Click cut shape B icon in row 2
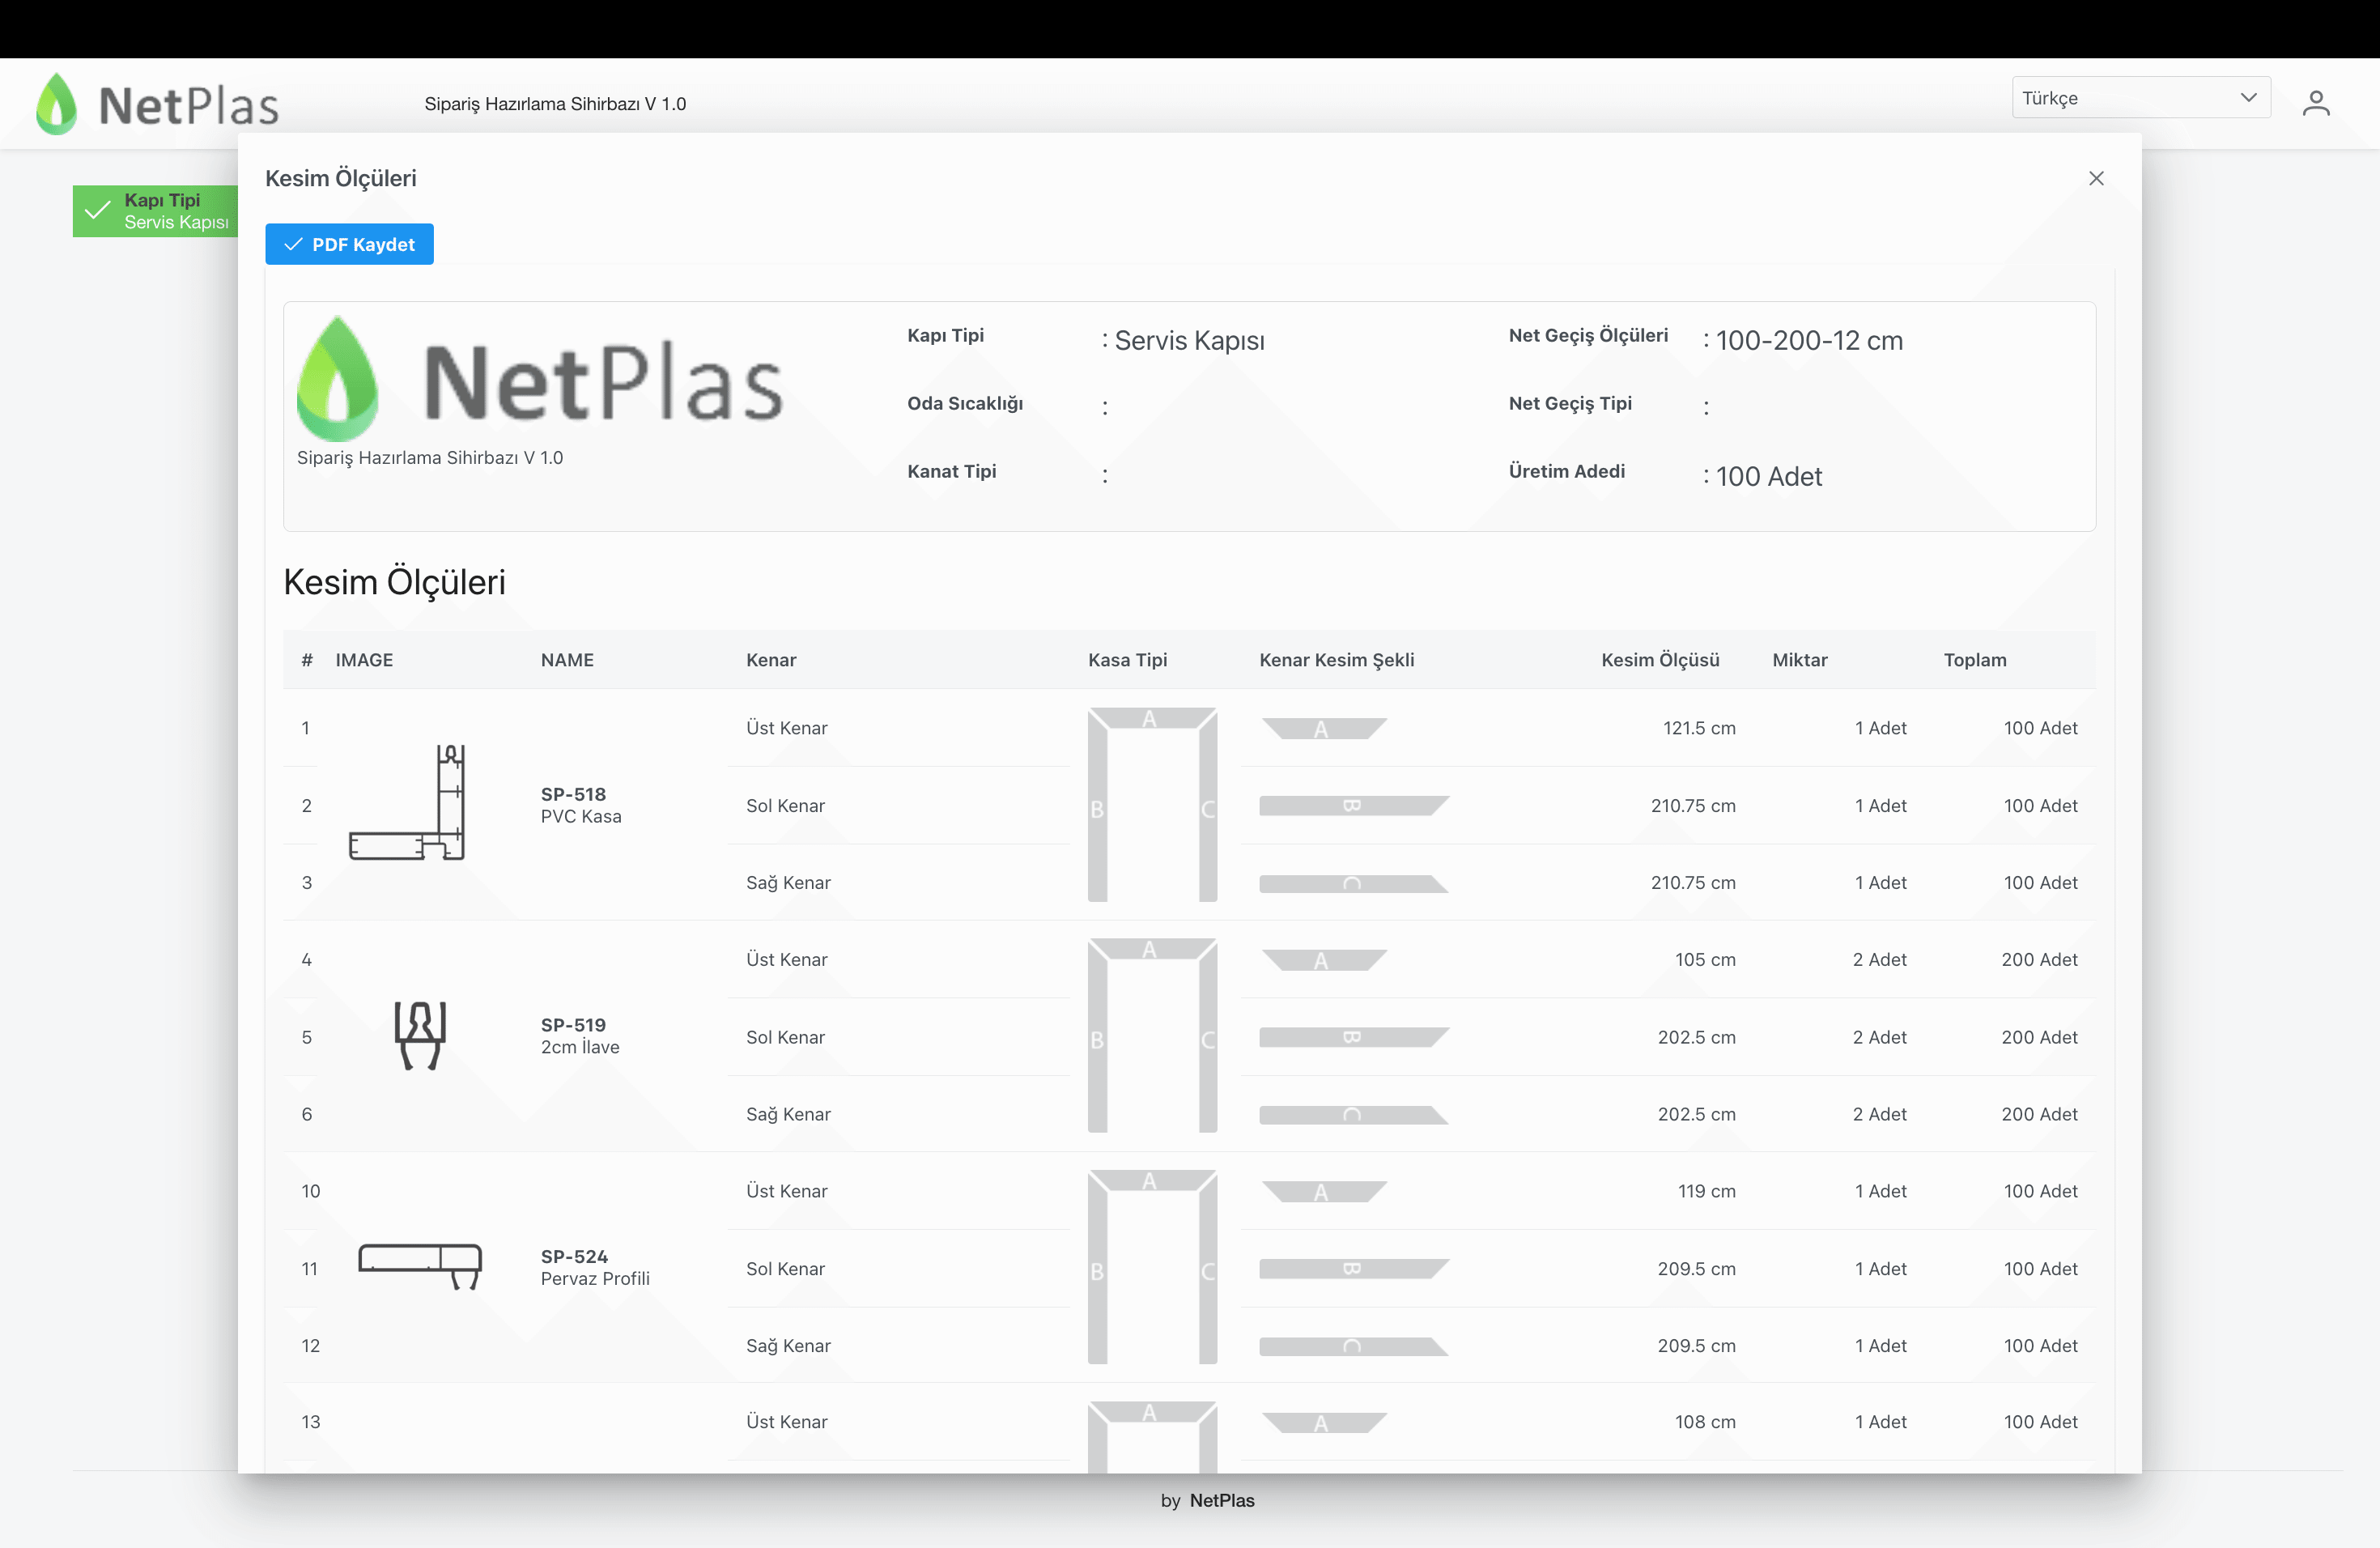This screenshot has width=2380, height=1548. point(1352,805)
